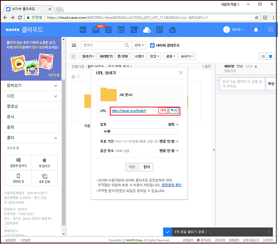
Task: Click the 새폴더 button
Action: click(x=139, y=56)
